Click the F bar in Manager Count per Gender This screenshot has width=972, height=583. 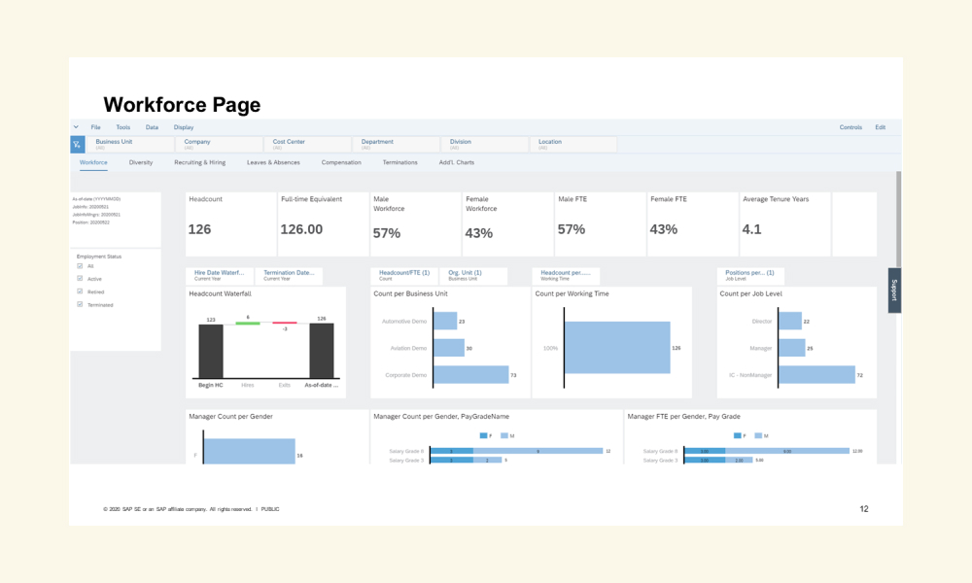tap(249, 451)
